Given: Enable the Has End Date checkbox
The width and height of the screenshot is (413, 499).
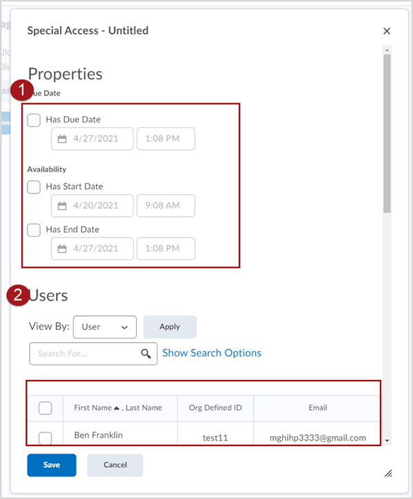Looking at the screenshot, I should pyautogui.click(x=34, y=230).
